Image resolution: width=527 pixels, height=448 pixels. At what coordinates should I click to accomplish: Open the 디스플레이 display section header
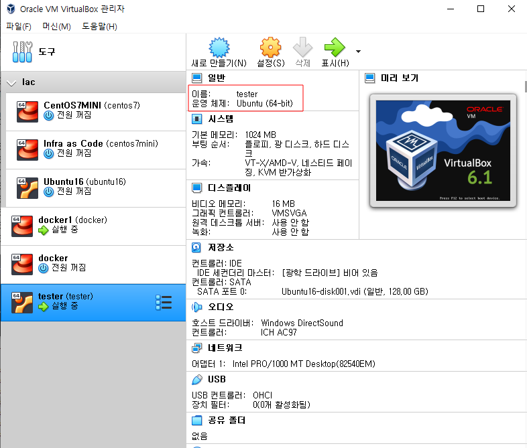pyautogui.click(x=229, y=188)
